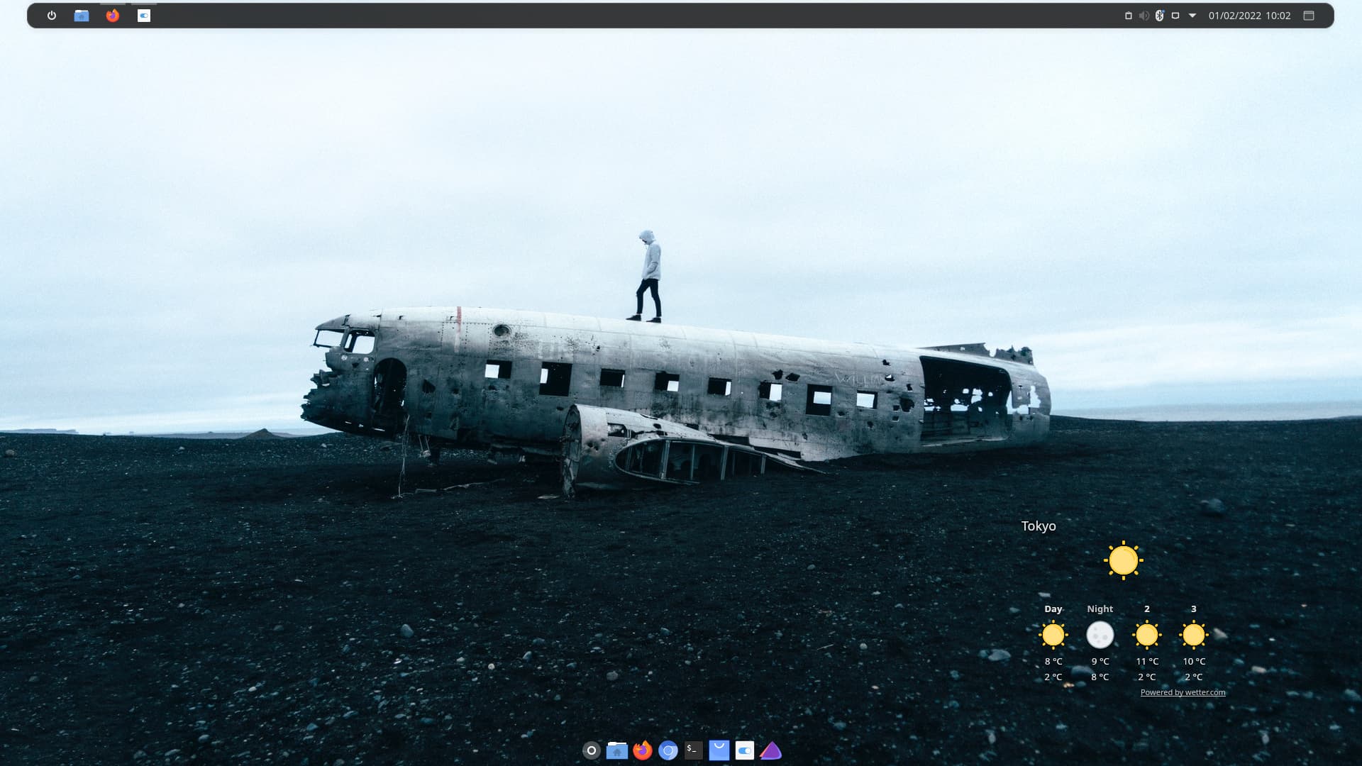
Task: Click the volume speaker tray icon
Action: pyautogui.click(x=1144, y=16)
